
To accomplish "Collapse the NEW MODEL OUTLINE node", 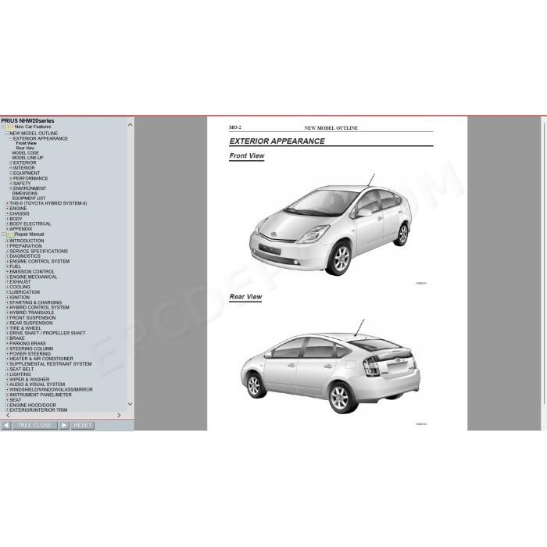I will click(7, 134).
